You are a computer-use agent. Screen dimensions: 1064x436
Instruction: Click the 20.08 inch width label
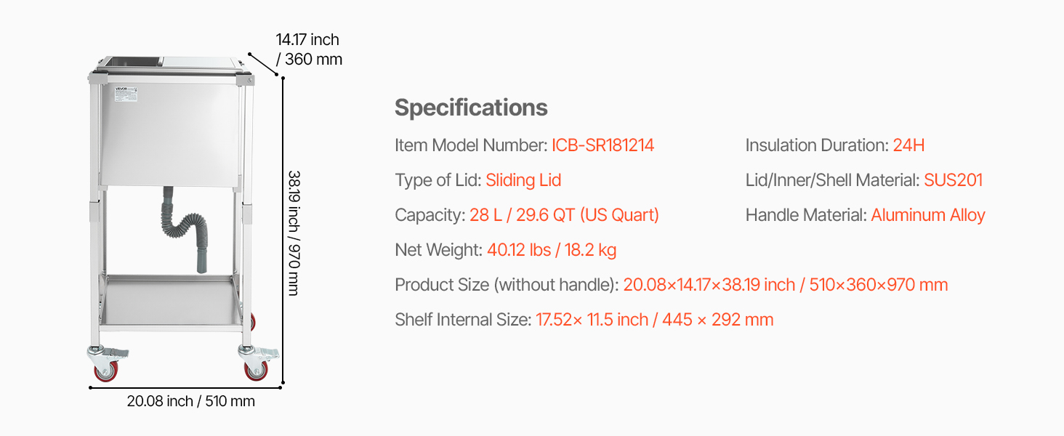coord(191,401)
